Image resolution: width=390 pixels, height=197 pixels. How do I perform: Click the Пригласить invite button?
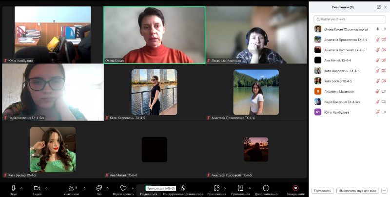pyautogui.click(x=323, y=191)
